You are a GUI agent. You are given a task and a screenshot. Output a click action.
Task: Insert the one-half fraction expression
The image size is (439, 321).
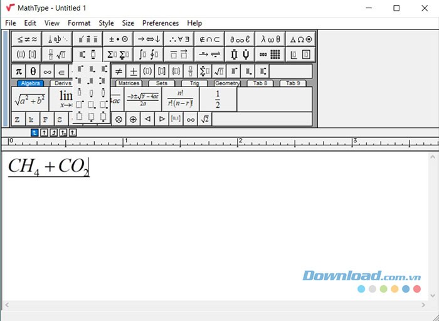point(218,98)
